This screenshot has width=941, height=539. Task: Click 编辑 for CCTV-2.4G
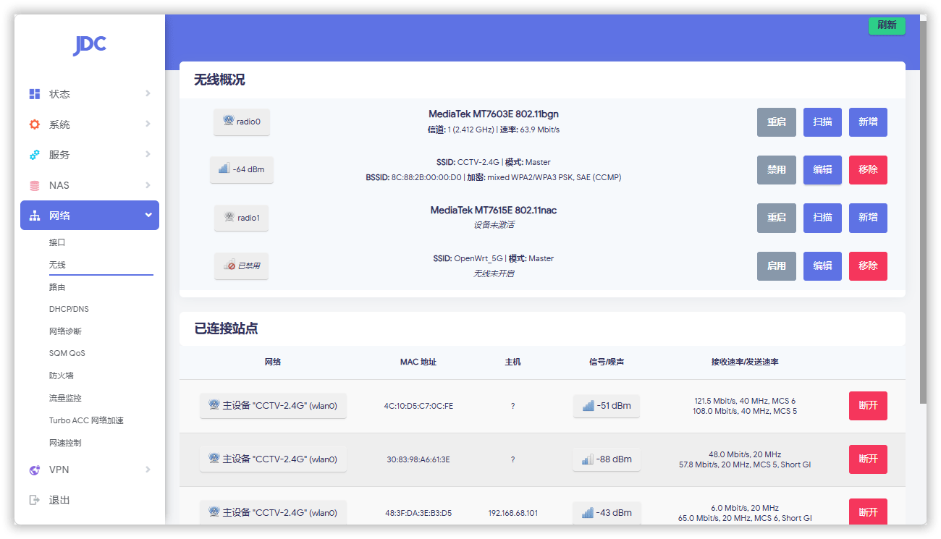822,170
